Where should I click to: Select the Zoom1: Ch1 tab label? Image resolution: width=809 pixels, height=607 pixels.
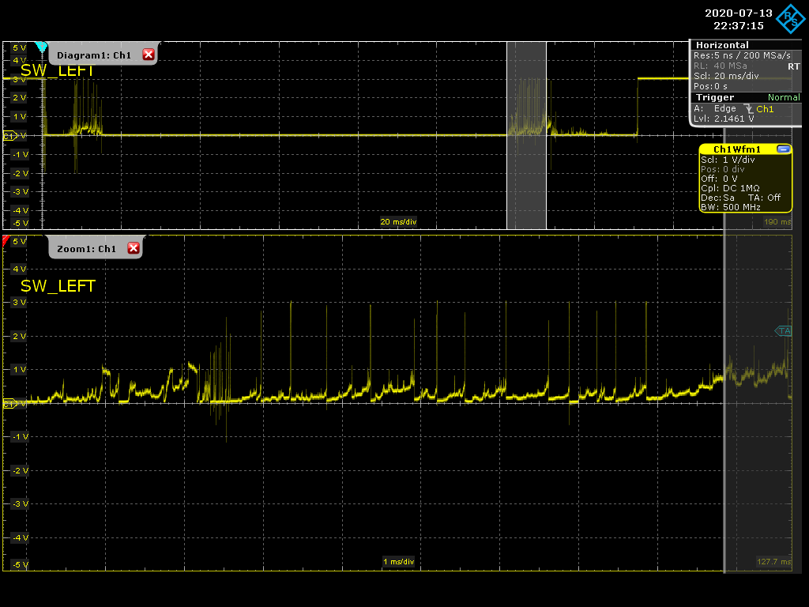(x=87, y=249)
